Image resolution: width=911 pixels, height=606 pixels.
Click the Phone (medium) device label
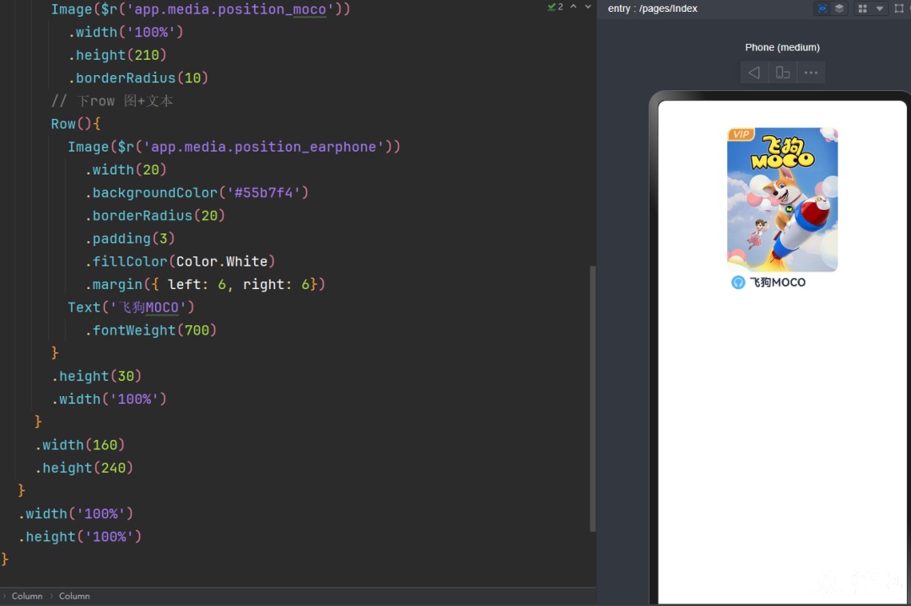coord(782,47)
